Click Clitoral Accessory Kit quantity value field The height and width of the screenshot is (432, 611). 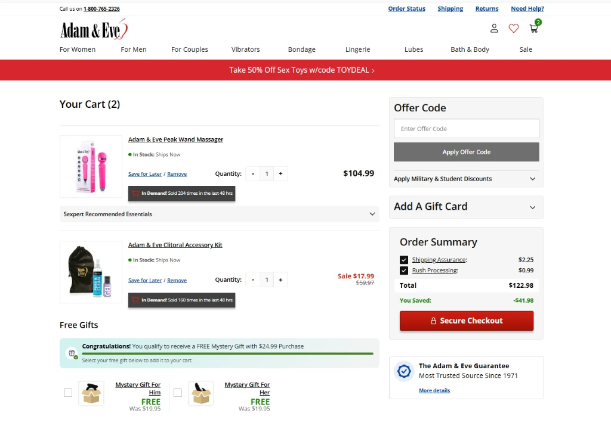[x=267, y=280]
